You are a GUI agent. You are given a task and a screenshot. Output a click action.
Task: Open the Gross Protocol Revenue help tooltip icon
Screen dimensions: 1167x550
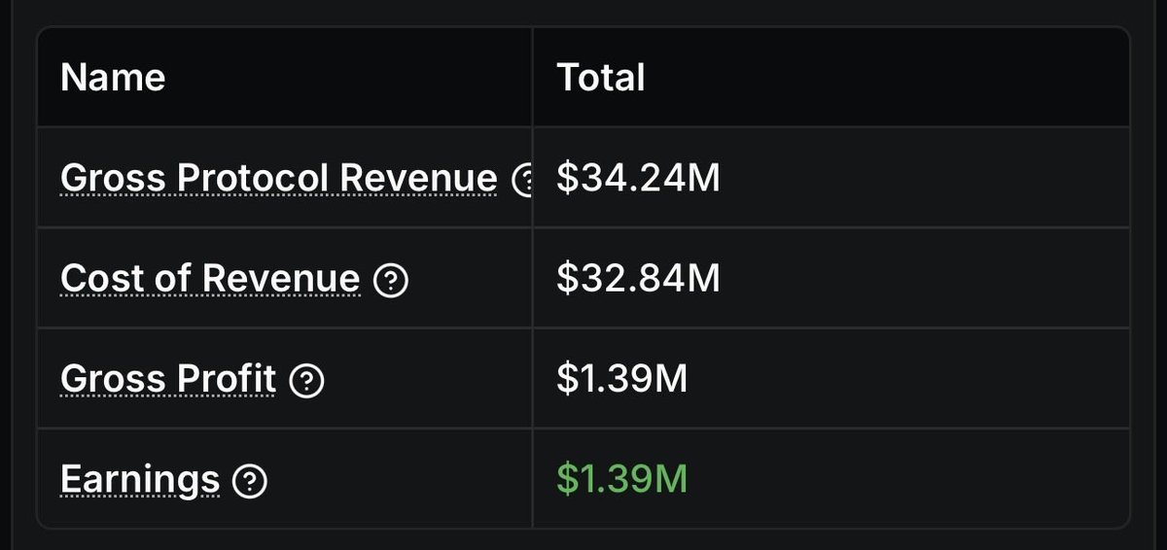pos(522,179)
